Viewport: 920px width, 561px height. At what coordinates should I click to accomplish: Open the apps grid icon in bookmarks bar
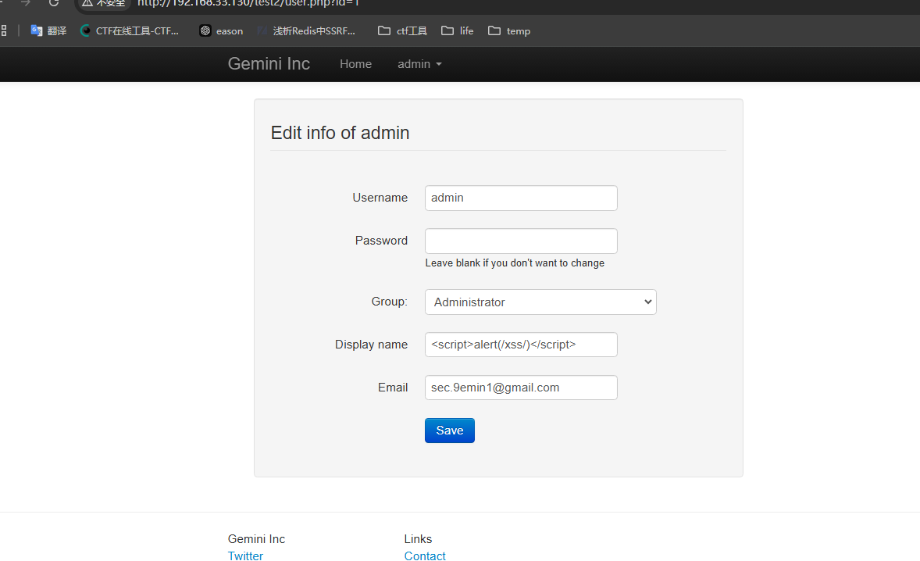click(x=3, y=31)
